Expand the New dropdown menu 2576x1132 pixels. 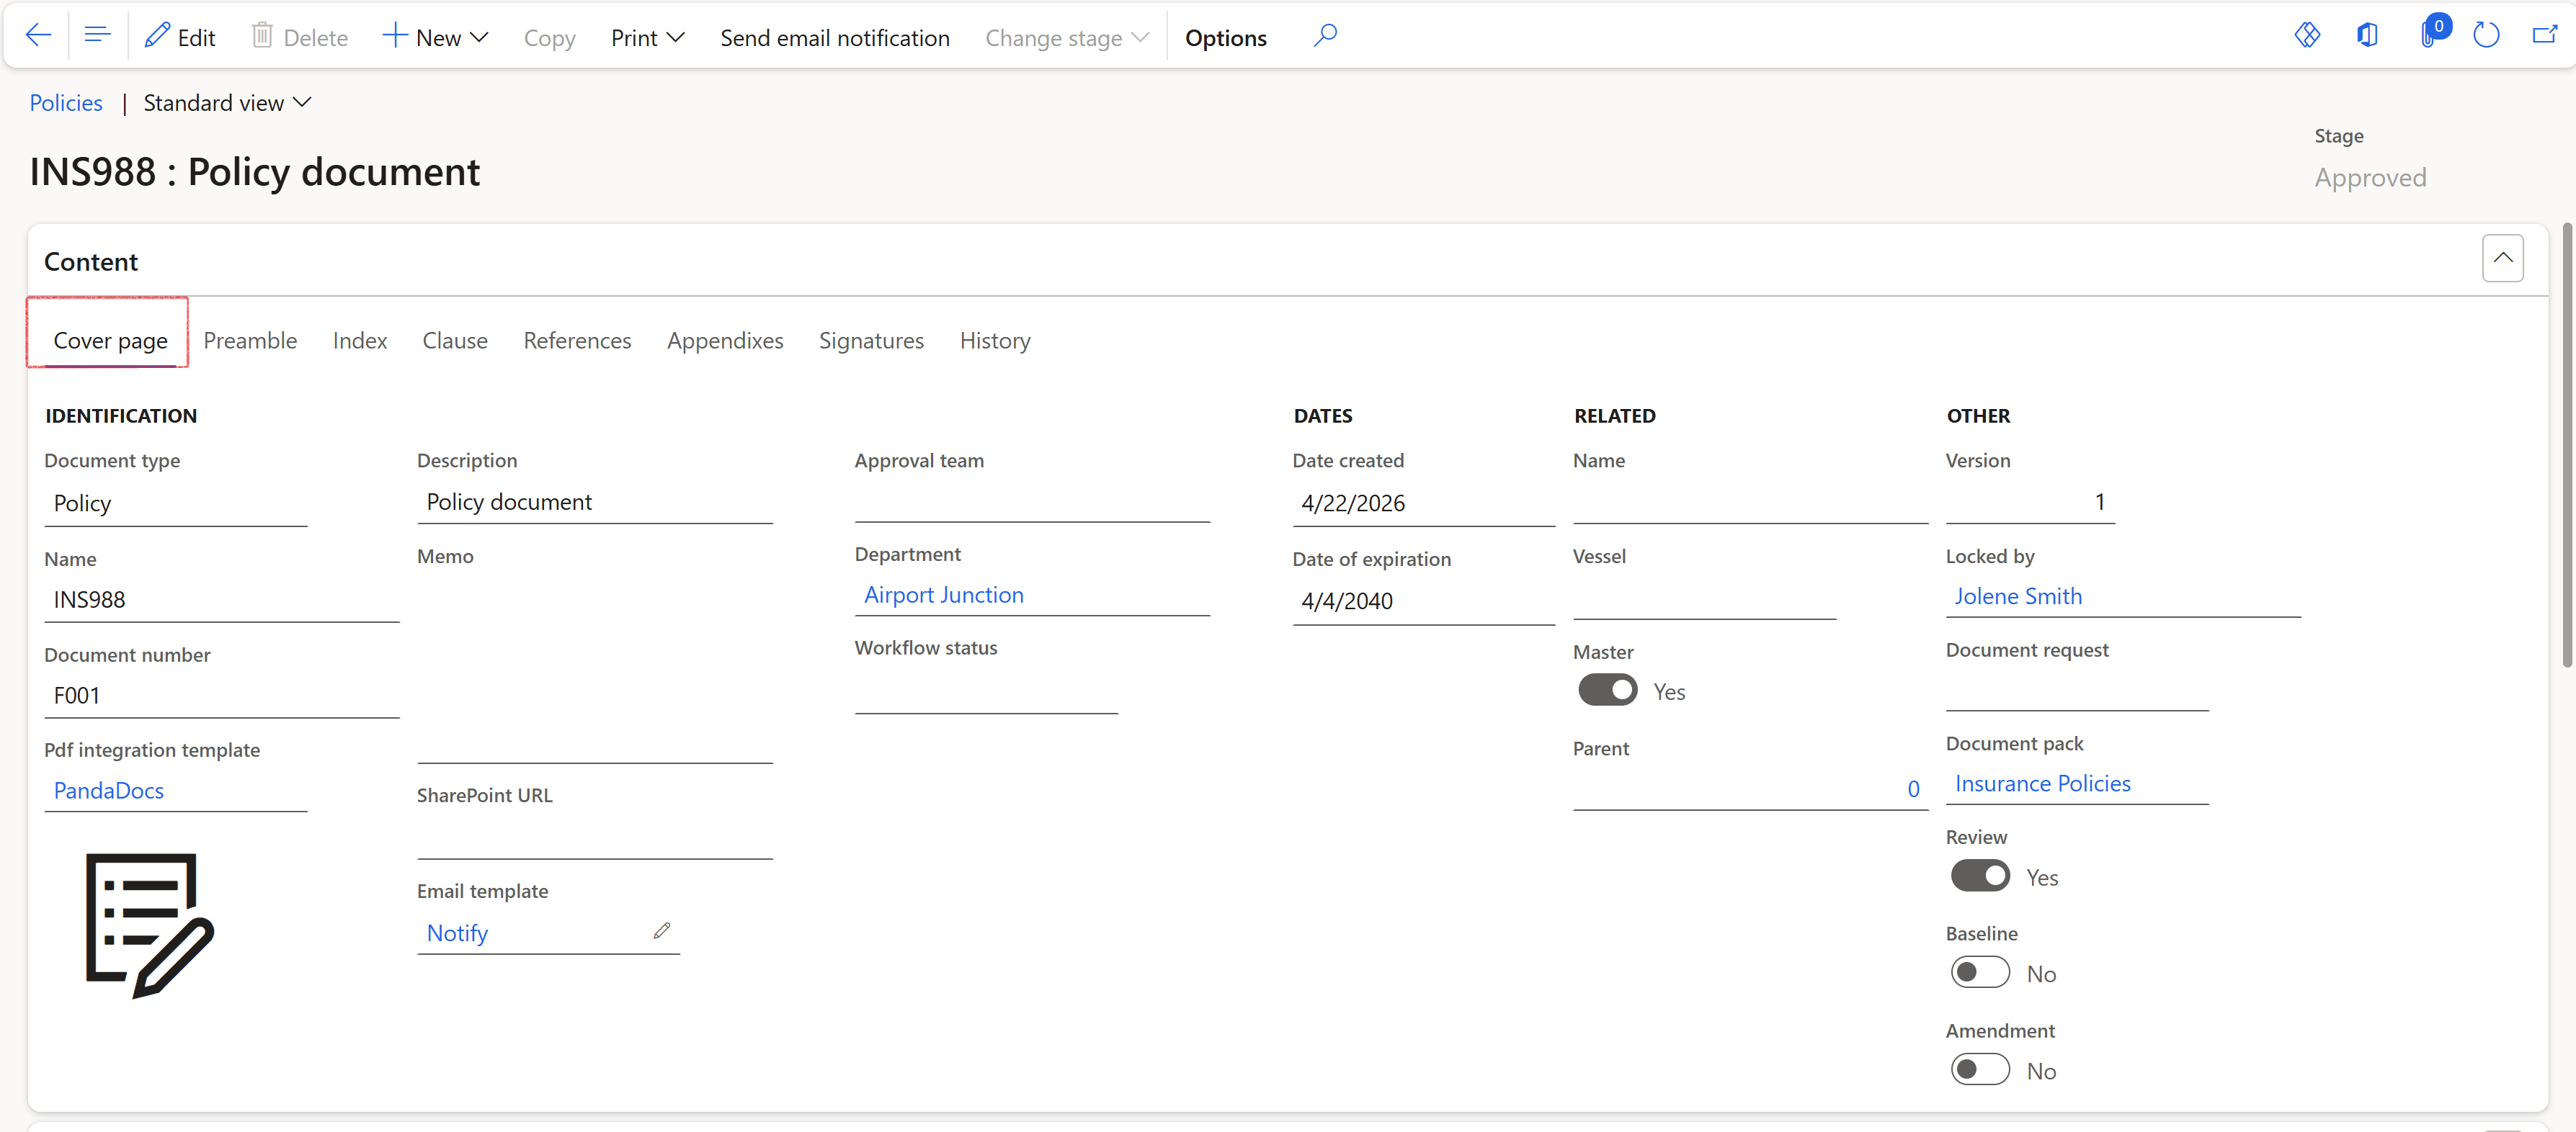click(x=435, y=38)
